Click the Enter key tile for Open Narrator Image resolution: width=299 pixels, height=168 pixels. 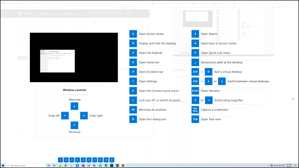coord(195,91)
